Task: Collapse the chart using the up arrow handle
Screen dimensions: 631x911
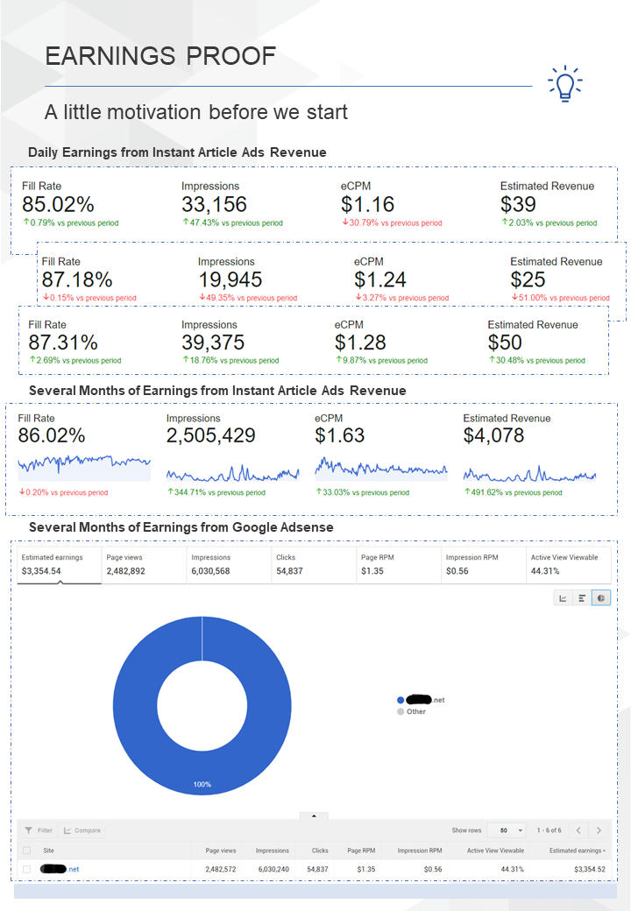Action: point(314,816)
